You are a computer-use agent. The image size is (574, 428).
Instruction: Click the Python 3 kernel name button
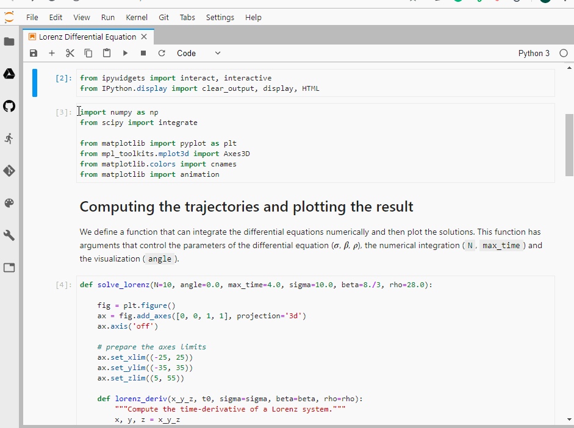[x=534, y=53]
